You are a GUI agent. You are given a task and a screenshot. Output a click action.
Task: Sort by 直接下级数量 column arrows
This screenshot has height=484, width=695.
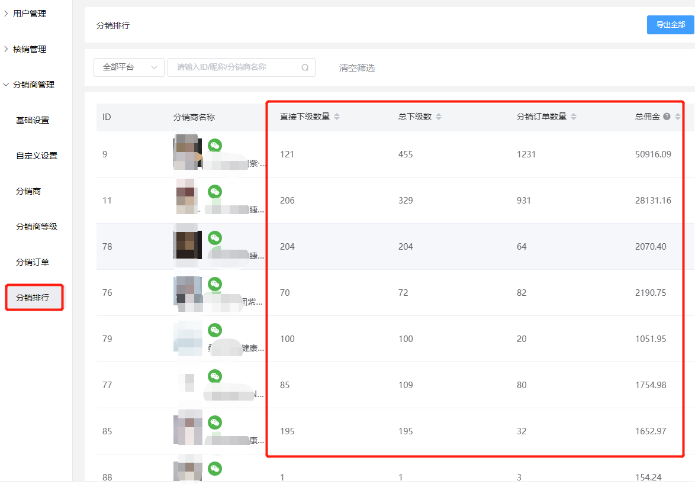[x=337, y=117]
